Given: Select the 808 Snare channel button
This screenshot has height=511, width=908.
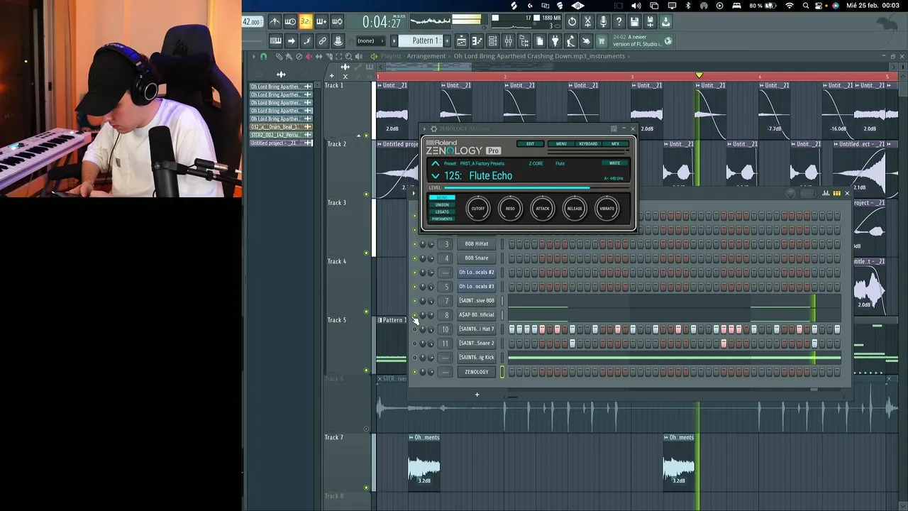Looking at the screenshot, I should [x=477, y=258].
